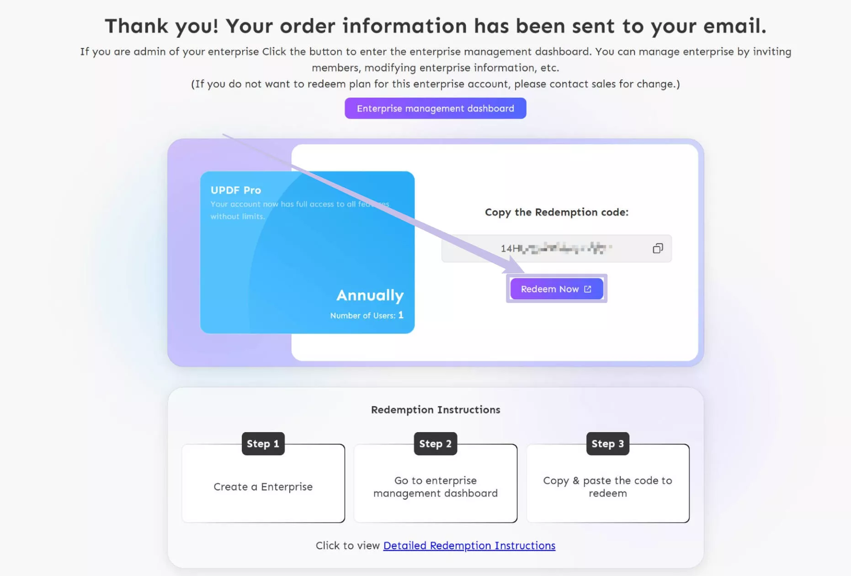Image resolution: width=851 pixels, height=576 pixels.
Task: Click Copy the Redemption code heading
Action: click(556, 212)
